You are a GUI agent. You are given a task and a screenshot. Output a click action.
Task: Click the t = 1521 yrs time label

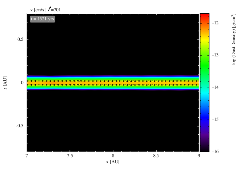pos(42,19)
